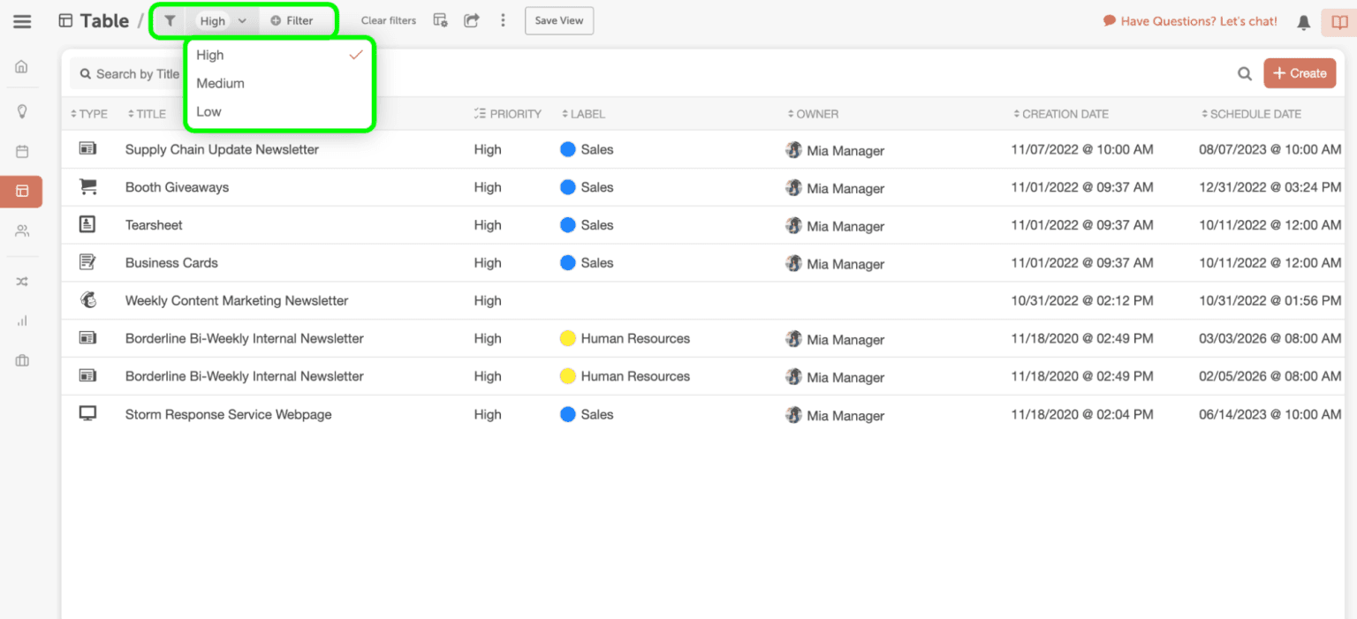
Task: Choose Medium from priority dropdown
Action: 220,83
